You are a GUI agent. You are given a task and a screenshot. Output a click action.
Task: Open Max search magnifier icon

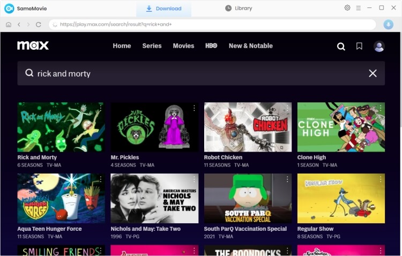(x=341, y=46)
